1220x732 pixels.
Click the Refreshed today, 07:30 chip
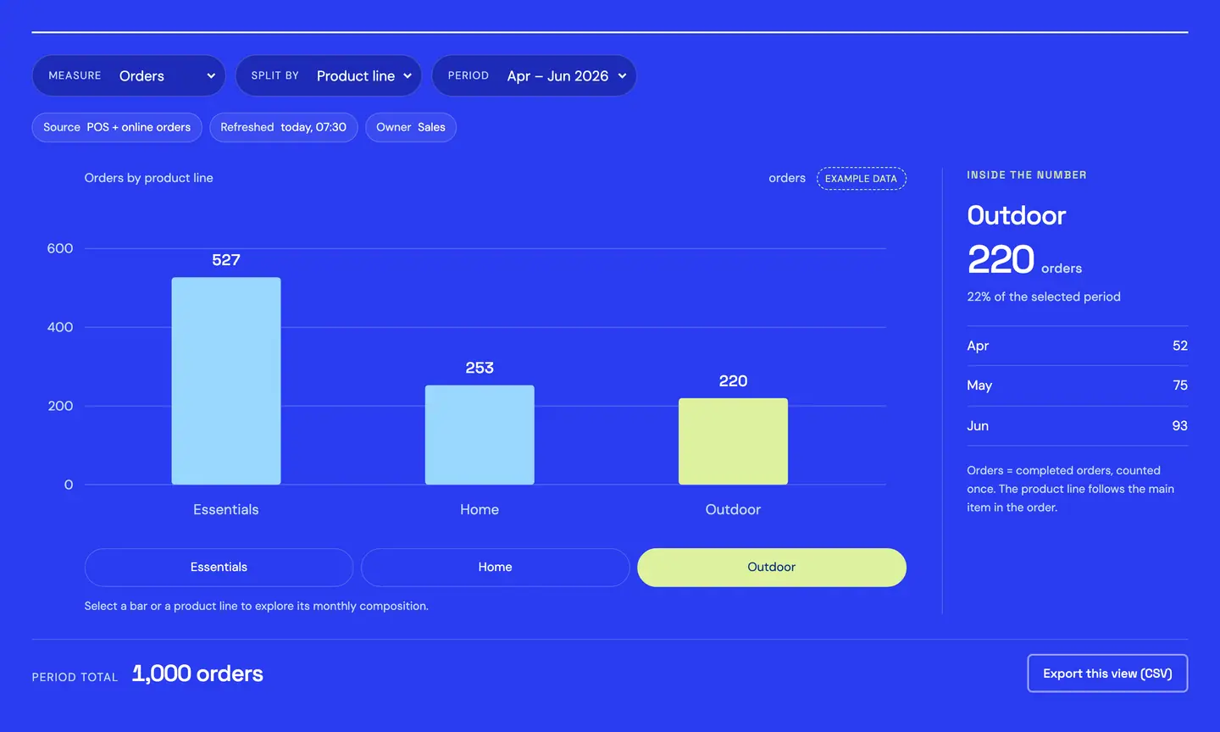[284, 128]
